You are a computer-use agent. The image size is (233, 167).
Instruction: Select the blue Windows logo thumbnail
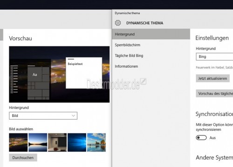[x=77, y=142]
